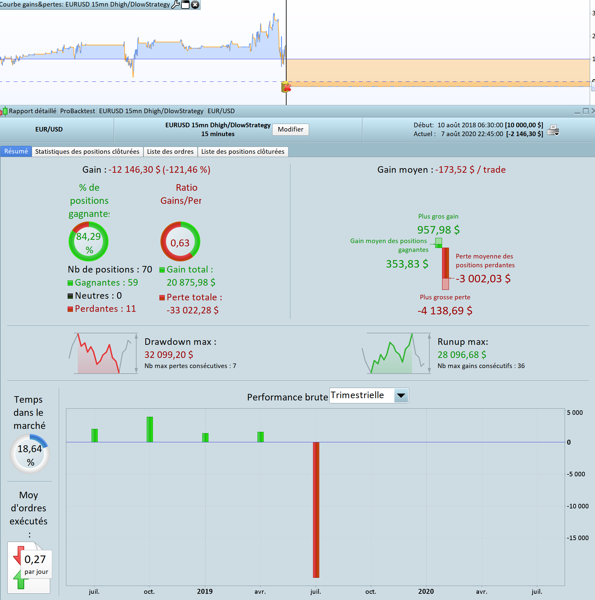Close the Courbe gains&pertes chart panel

(195, 5)
